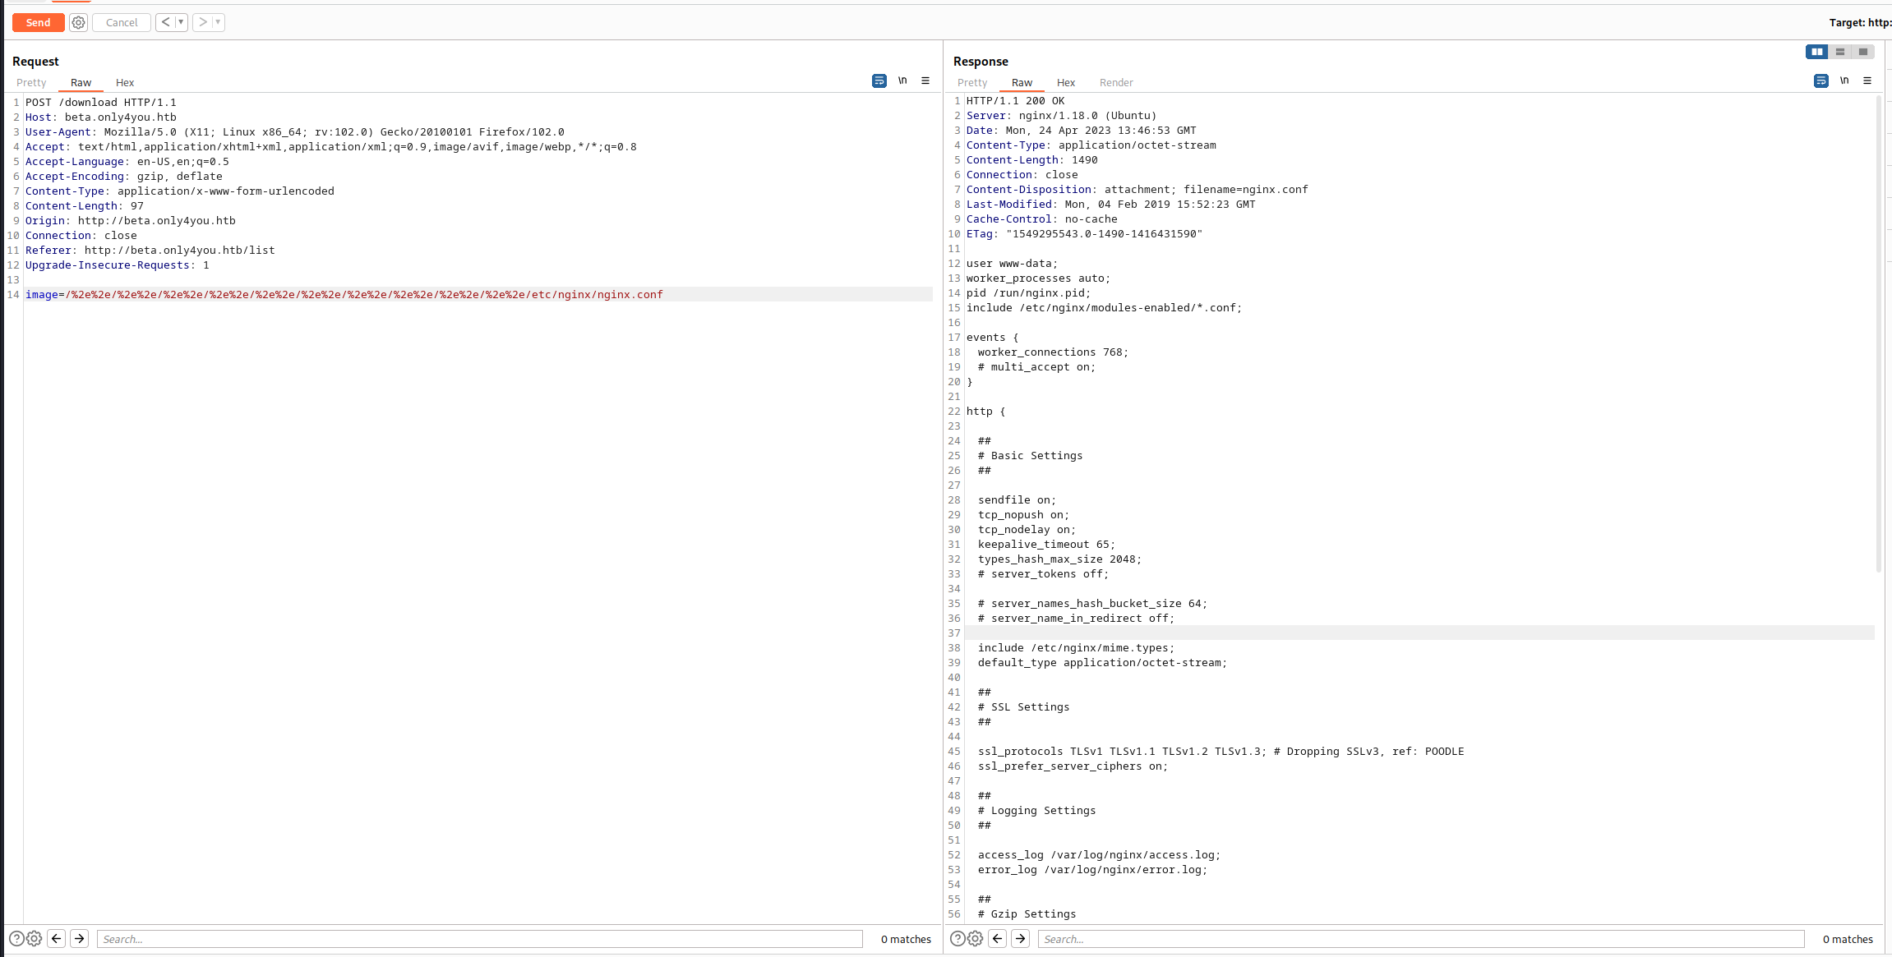This screenshot has height=957, width=1892.
Task: Toggle word wrap icon in Request panel
Action: coord(879,81)
